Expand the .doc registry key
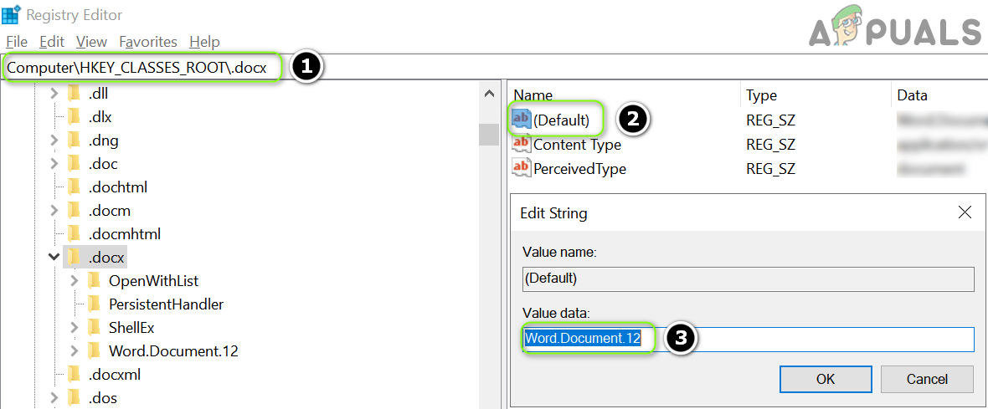Screen dimensions: 988x409 click(x=54, y=164)
